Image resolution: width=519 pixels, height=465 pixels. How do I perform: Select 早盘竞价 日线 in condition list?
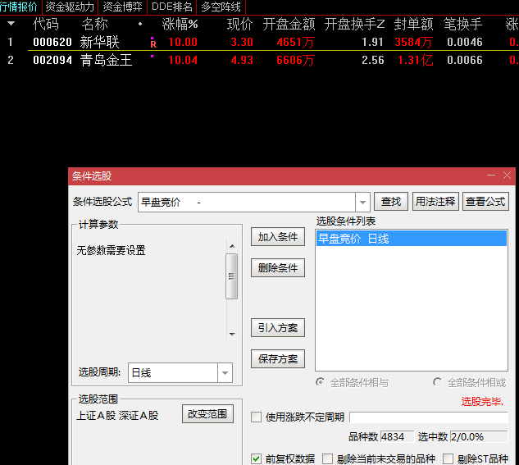(411, 239)
